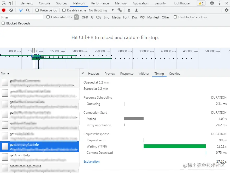Select the Timing detail tab
Screen dimensions: 230x173
click(x=159, y=74)
